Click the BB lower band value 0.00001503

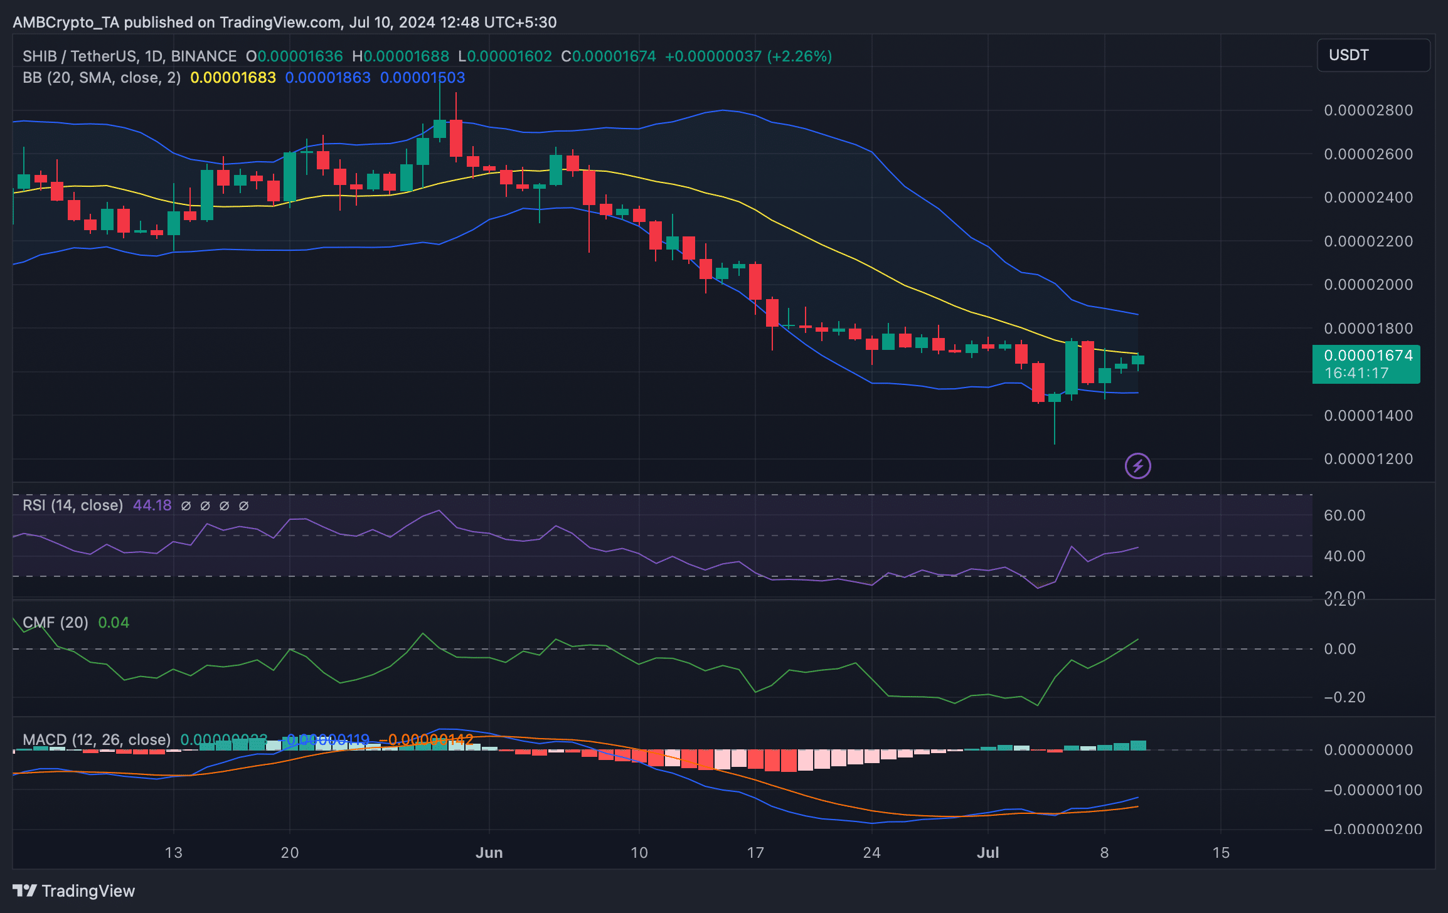tap(423, 78)
